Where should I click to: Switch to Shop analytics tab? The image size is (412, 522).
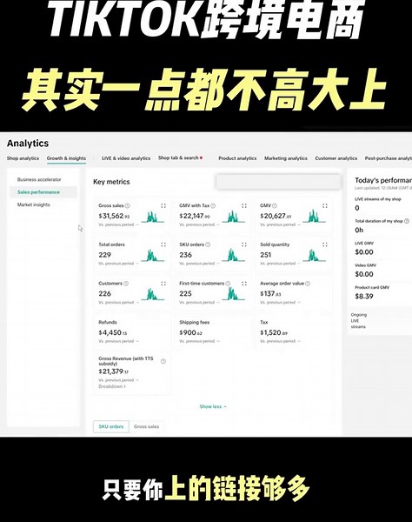[x=23, y=158]
